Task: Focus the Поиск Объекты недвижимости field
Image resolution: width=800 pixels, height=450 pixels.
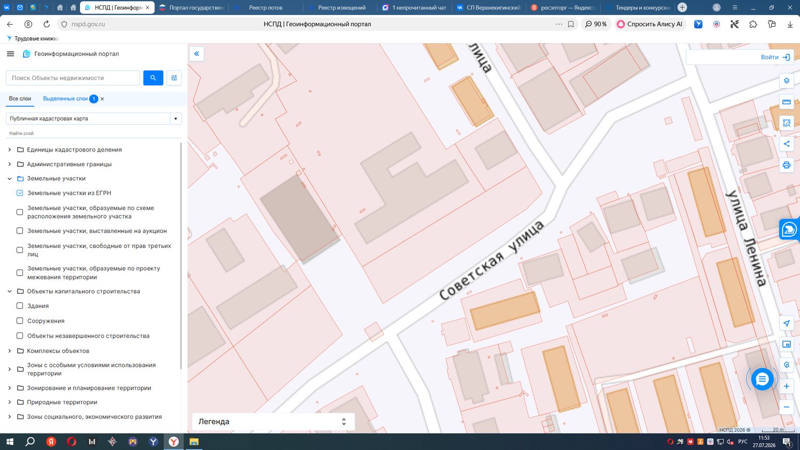Action: pos(73,78)
